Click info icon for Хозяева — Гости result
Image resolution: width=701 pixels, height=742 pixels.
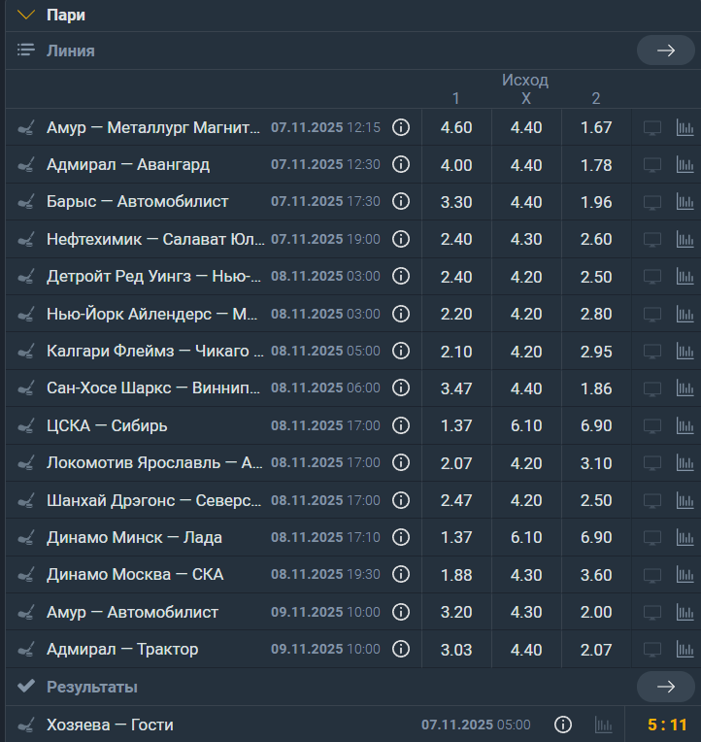[562, 725]
